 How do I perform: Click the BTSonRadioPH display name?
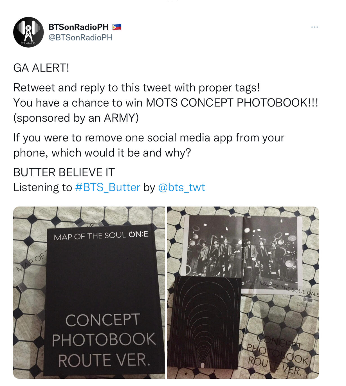(78, 27)
